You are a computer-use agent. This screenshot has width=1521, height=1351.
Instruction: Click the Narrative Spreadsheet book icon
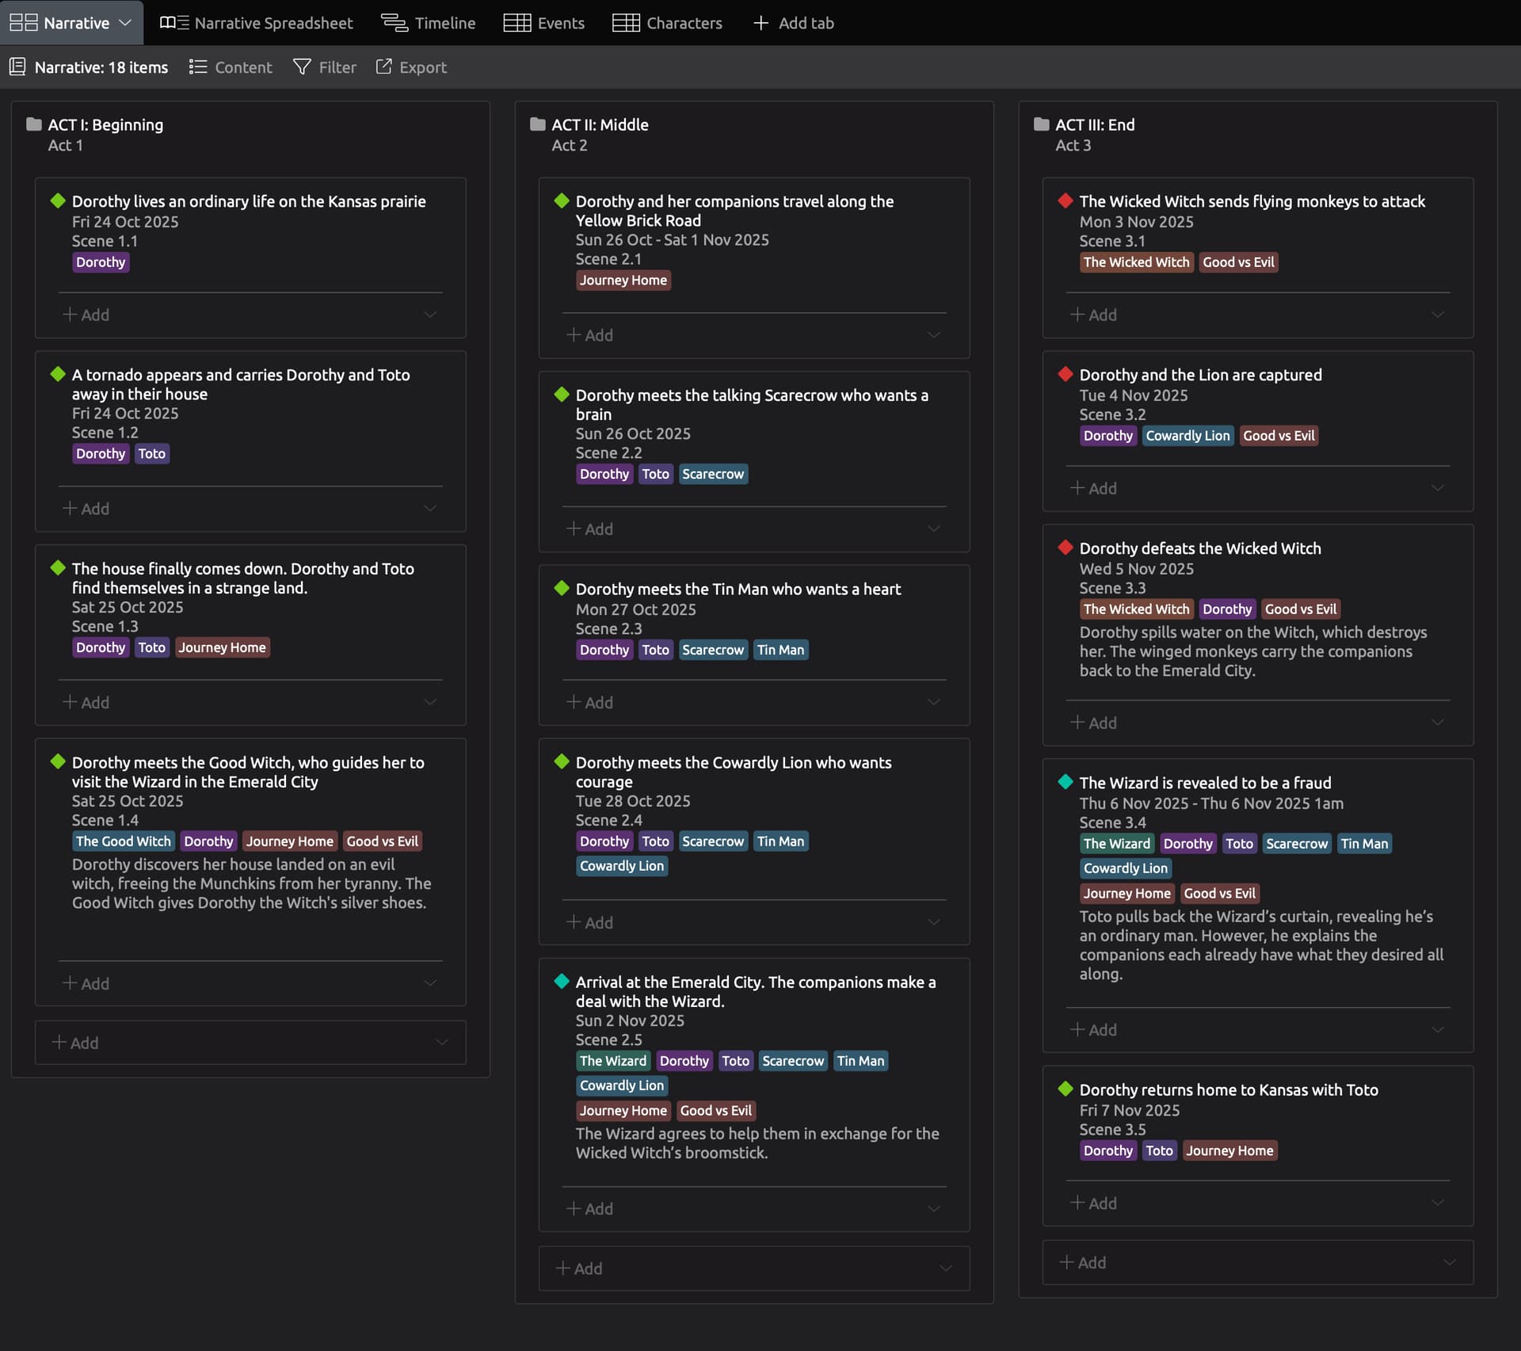tap(173, 23)
